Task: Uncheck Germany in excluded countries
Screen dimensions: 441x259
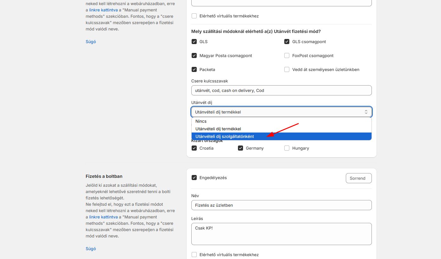Action: click(x=240, y=148)
